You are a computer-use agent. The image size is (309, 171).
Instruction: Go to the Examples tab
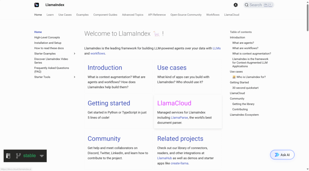[x=82, y=15]
